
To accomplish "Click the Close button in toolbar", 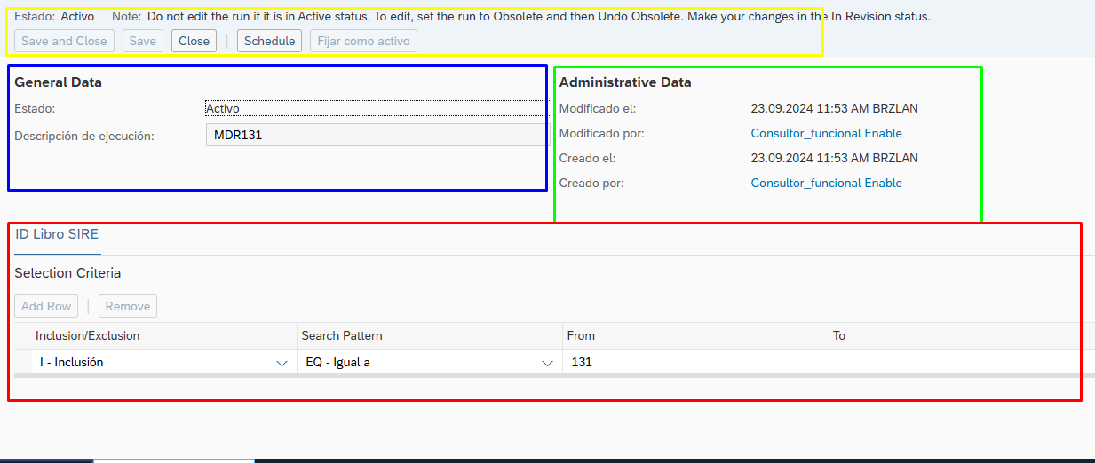I will pos(194,41).
